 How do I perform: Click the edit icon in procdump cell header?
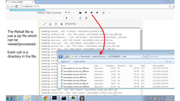[x=50, y=24]
